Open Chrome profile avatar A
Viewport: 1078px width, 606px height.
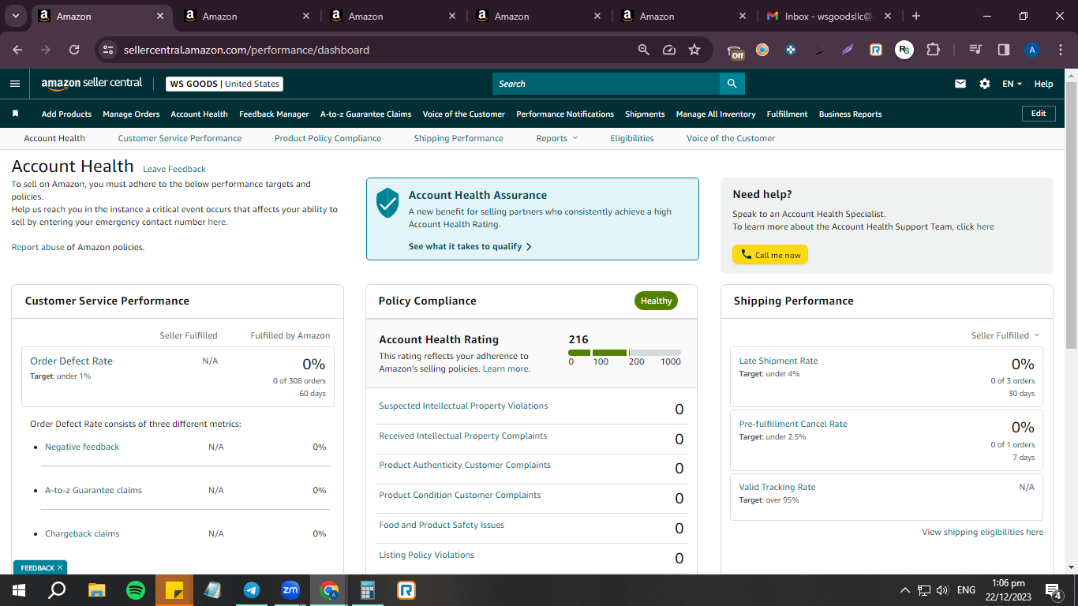(1032, 50)
